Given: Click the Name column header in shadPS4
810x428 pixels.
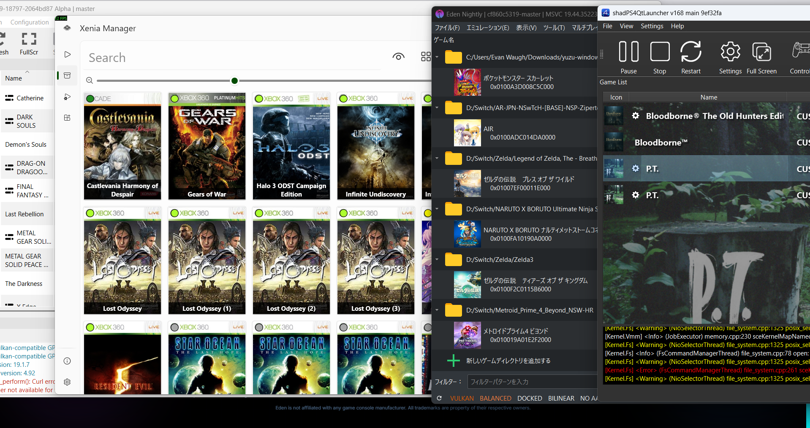Looking at the screenshot, I should [x=709, y=97].
